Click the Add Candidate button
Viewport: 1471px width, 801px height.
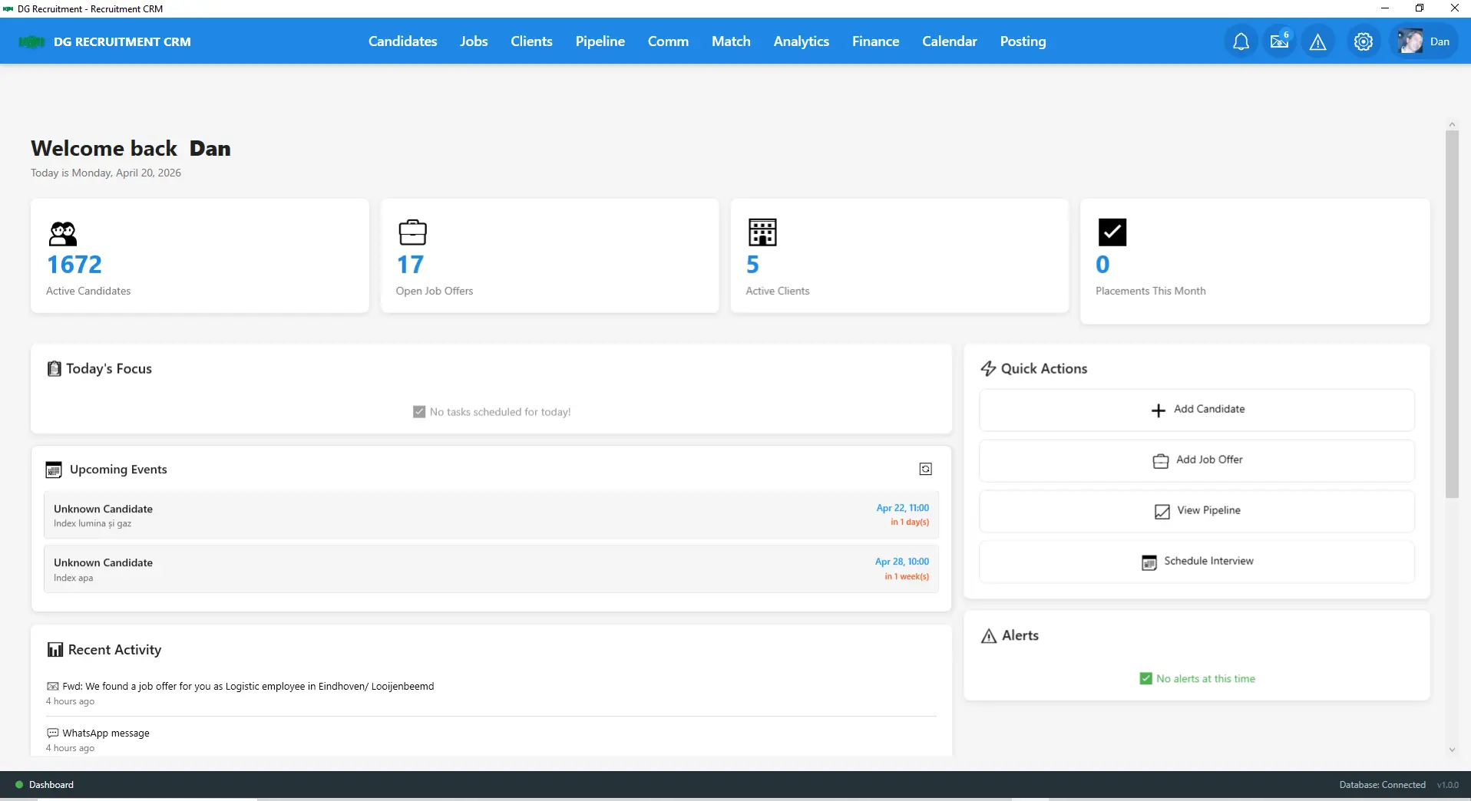[x=1196, y=410]
